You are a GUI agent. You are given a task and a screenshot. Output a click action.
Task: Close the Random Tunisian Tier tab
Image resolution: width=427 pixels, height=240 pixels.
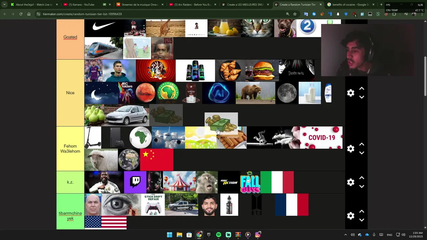pos(321,5)
